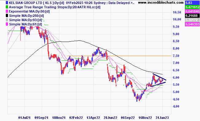This screenshot has height=121, width=200.
Task: Click the blue 5.83 price value box
Action: 192,3
